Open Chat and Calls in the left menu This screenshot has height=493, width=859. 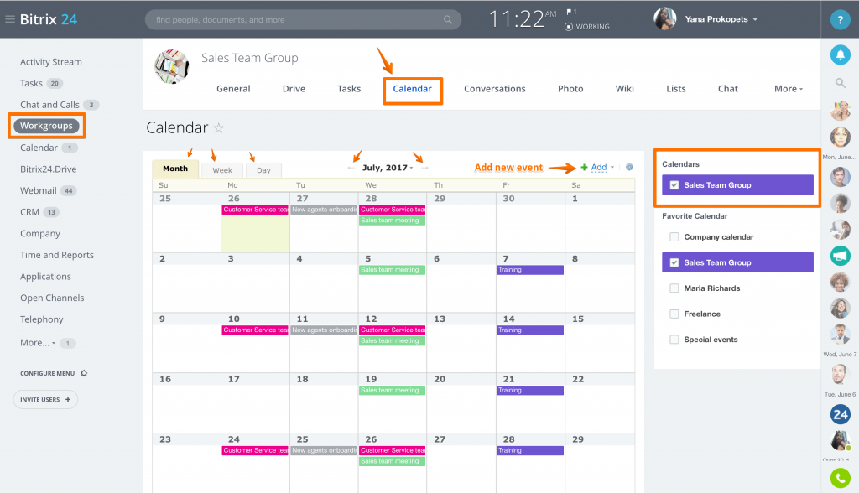point(49,105)
